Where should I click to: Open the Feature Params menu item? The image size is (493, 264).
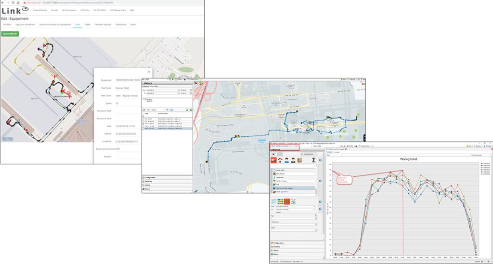[40, 10]
